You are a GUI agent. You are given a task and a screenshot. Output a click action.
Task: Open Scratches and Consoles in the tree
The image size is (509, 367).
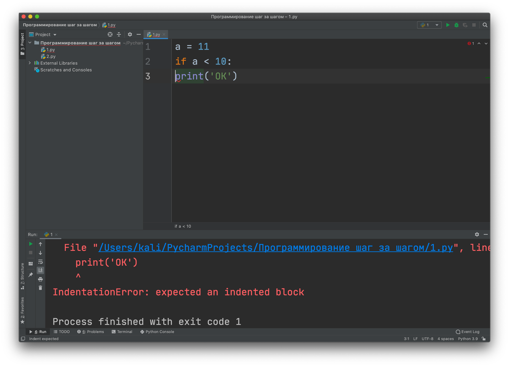click(x=63, y=70)
